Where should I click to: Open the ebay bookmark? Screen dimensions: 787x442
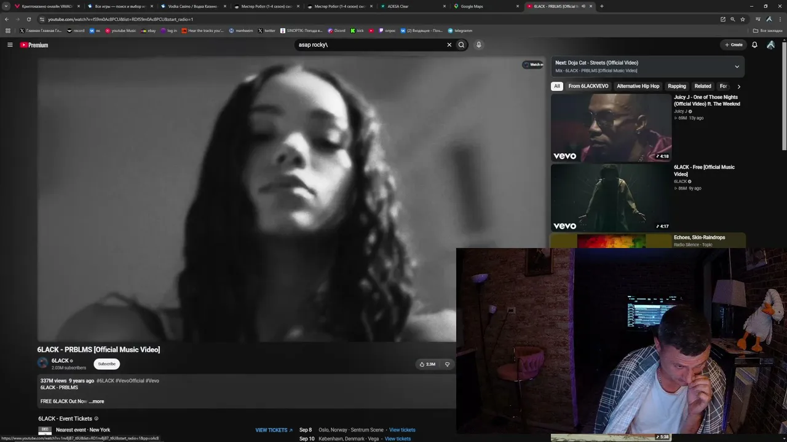(x=148, y=31)
